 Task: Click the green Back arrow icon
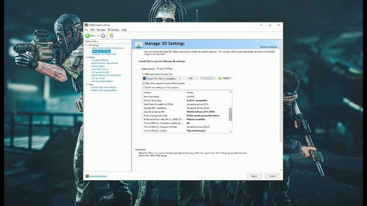point(88,35)
